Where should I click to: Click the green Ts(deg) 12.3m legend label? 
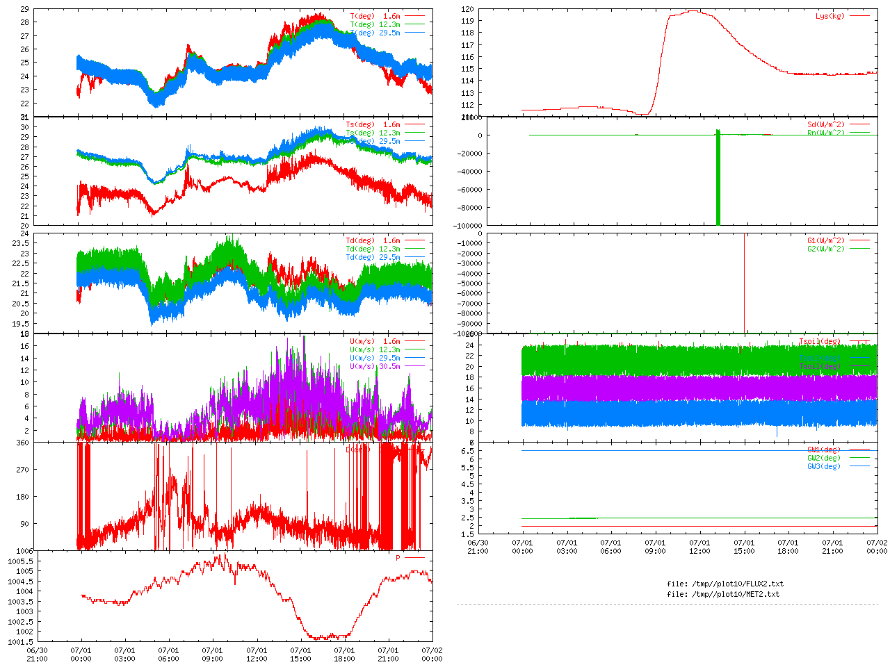pyautogui.click(x=373, y=133)
